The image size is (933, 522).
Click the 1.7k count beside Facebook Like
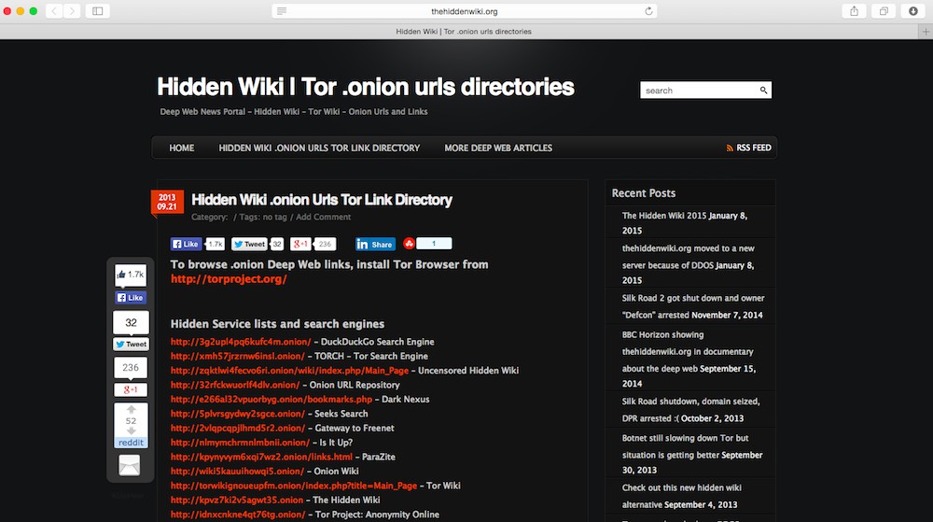[215, 244]
